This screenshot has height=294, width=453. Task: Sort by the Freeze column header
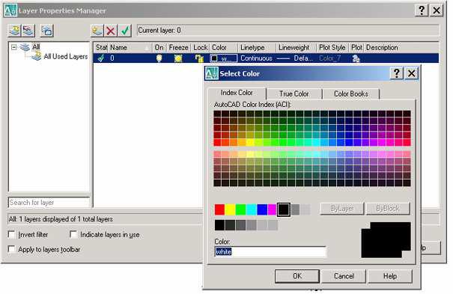(179, 48)
